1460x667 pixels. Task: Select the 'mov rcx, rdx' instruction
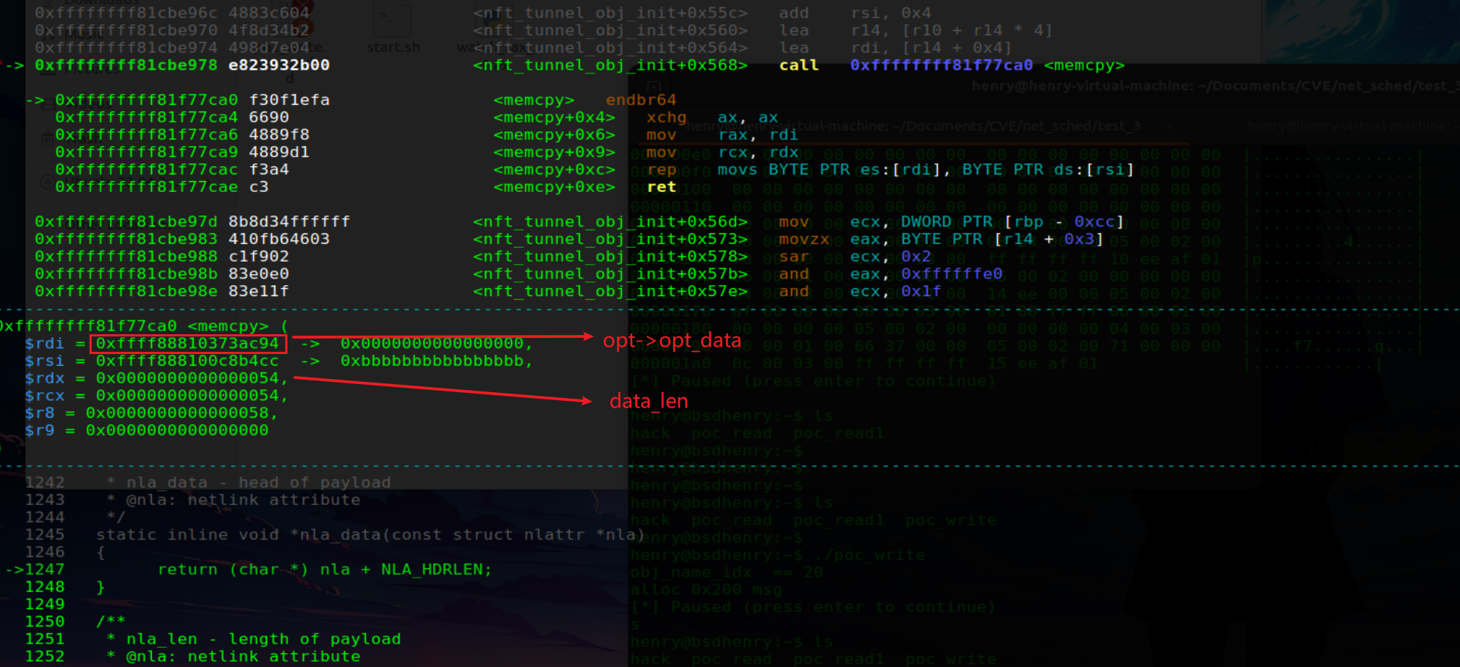722,152
